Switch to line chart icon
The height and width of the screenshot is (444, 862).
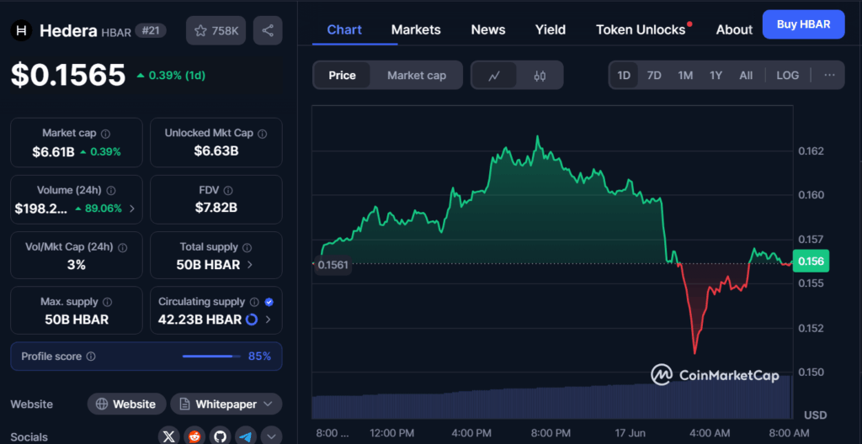pyautogui.click(x=494, y=76)
